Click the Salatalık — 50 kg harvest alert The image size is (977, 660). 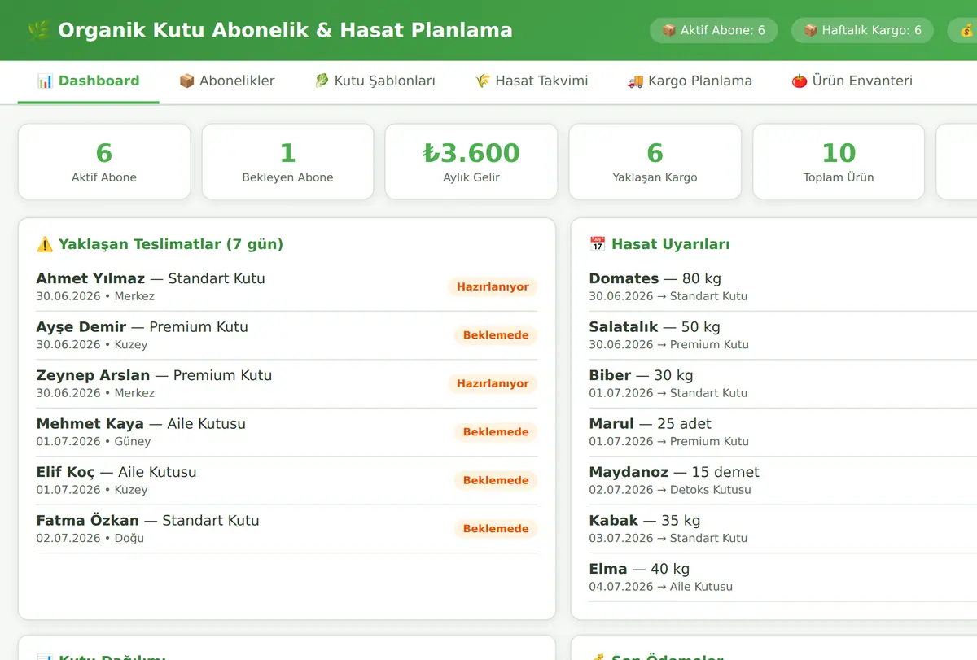[782, 335]
